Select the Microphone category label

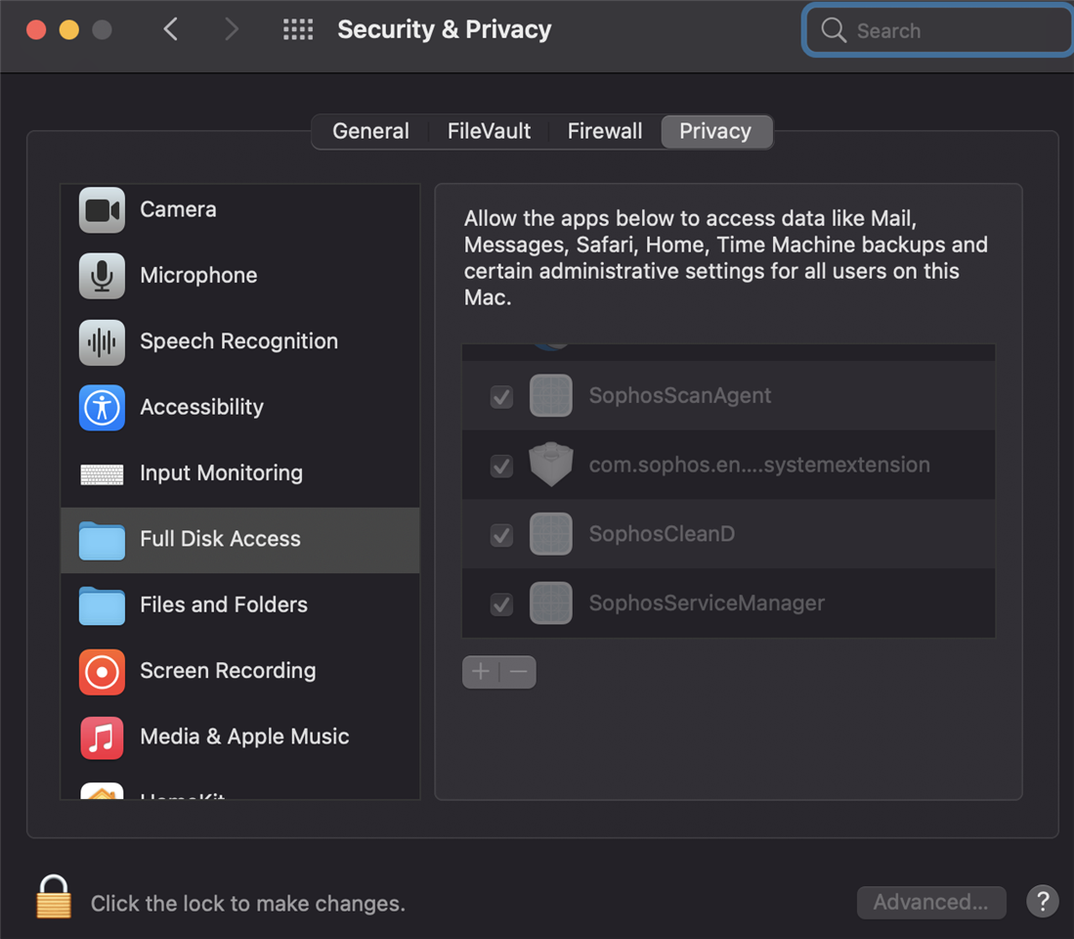tap(198, 276)
